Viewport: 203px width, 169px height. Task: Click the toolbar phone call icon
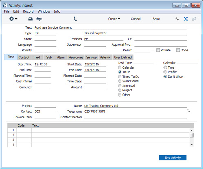click(x=75, y=19)
